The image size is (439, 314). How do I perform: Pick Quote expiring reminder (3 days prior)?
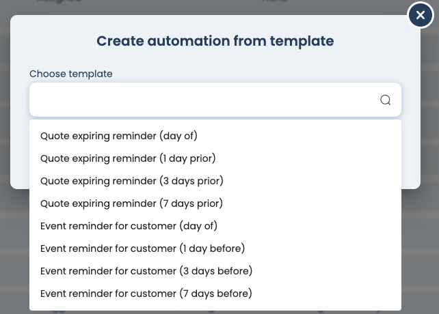coord(132,181)
